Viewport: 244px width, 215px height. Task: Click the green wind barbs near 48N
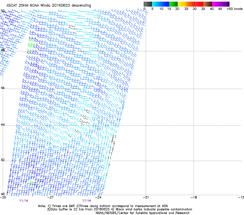pos(32,45)
